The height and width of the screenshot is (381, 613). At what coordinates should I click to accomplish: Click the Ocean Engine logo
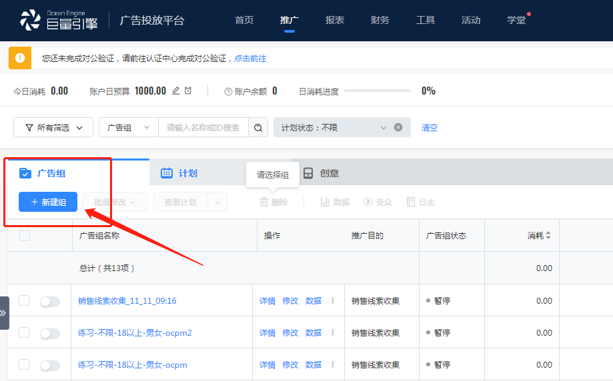tap(59, 20)
